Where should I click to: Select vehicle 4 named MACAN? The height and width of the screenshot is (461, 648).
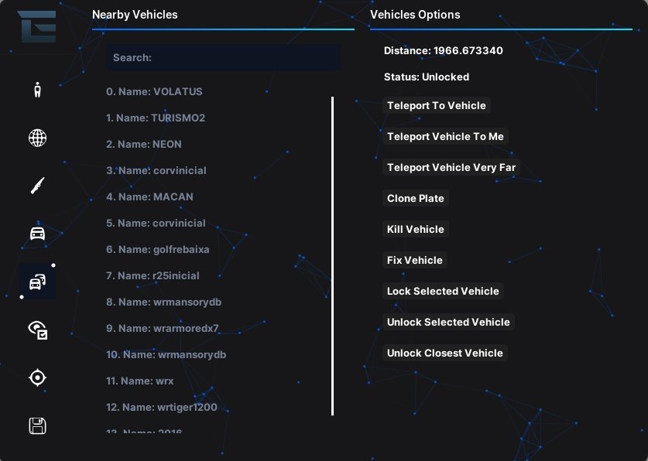pyautogui.click(x=149, y=197)
